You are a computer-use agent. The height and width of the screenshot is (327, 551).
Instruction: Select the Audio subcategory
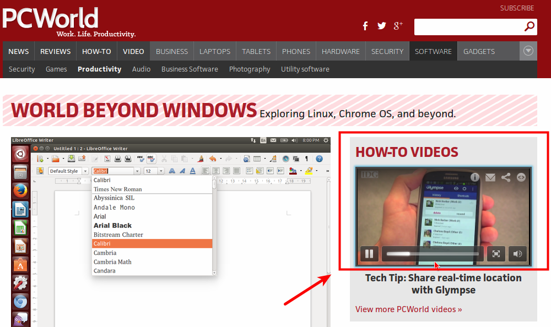coord(141,69)
